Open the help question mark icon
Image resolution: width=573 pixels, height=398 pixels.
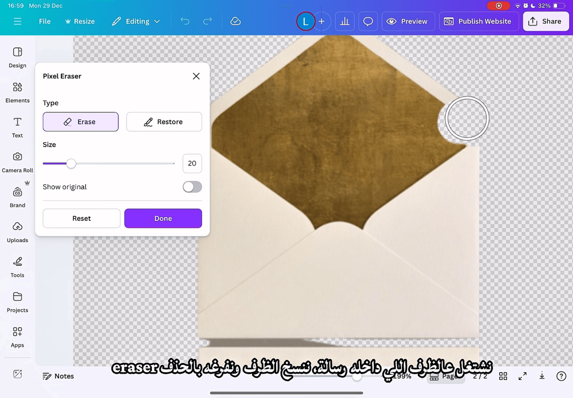pos(561,376)
